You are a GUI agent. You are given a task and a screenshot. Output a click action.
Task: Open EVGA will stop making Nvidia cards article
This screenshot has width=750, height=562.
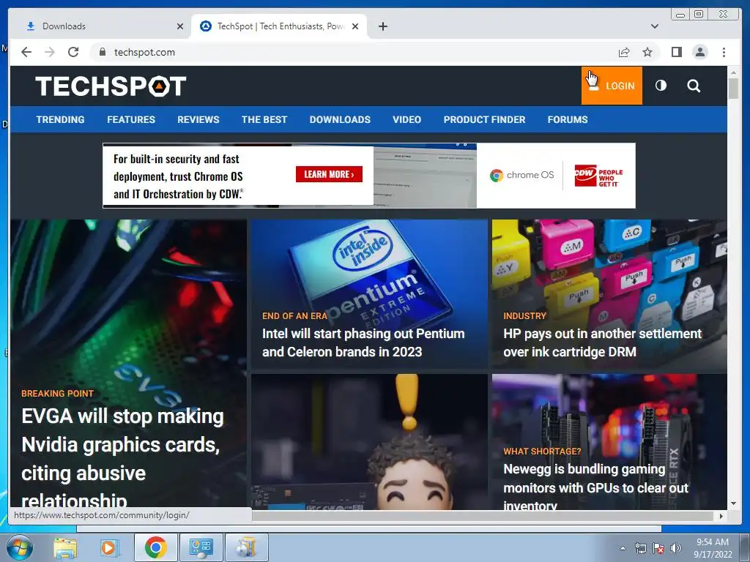click(x=122, y=458)
